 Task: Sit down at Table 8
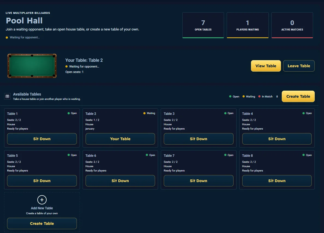pyautogui.click(x=277, y=181)
